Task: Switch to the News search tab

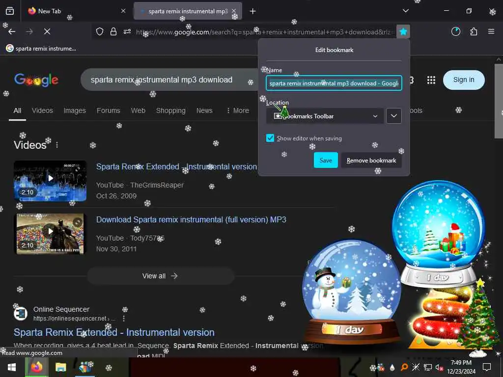Action: pyautogui.click(x=204, y=110)
